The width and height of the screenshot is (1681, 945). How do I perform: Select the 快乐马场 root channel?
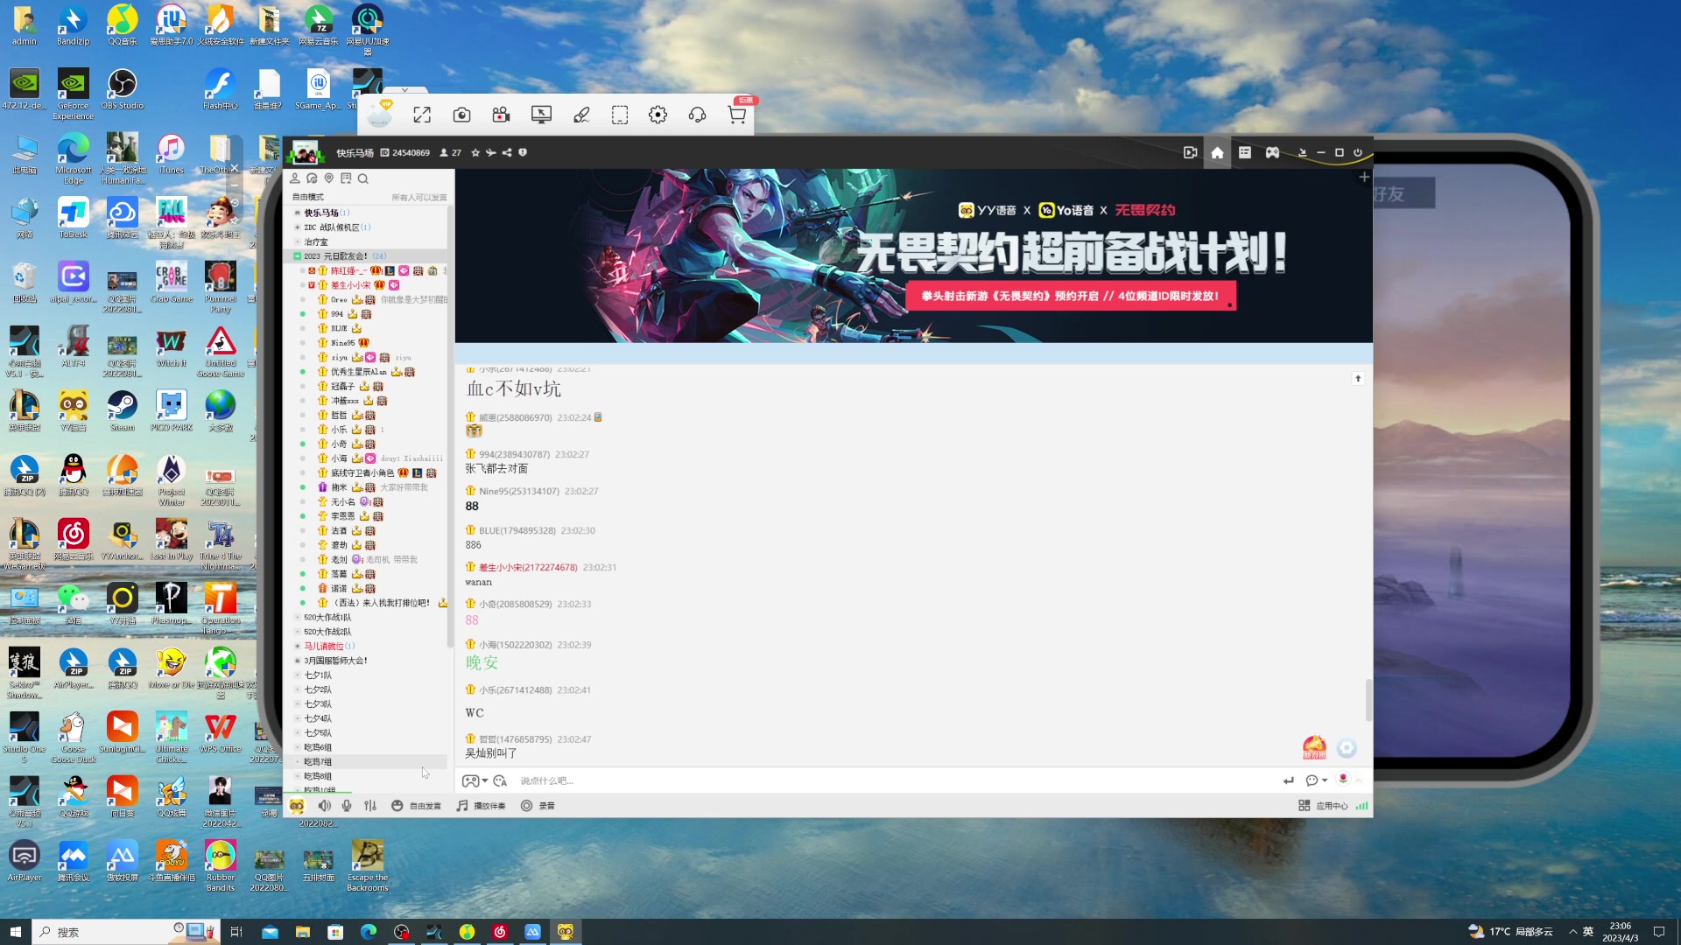tap(321, 213)
